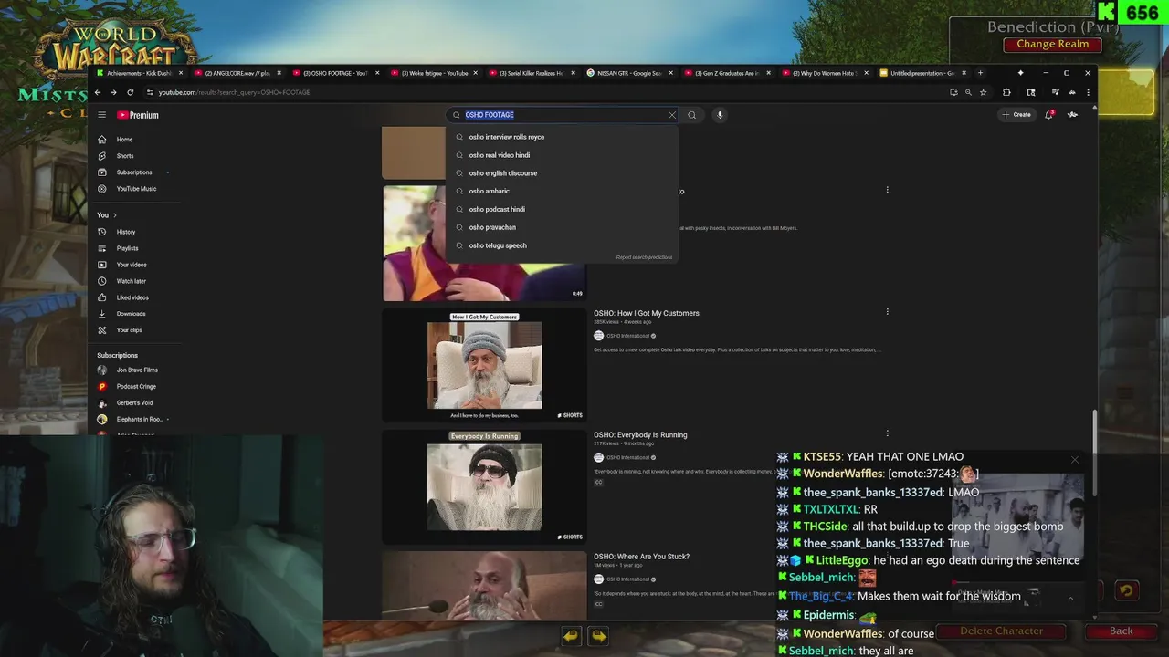Open Liked videos in the sidebar

click(132, 297)
